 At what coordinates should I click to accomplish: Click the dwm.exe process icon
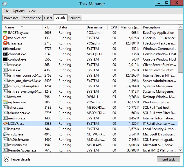tap(5, 97)
